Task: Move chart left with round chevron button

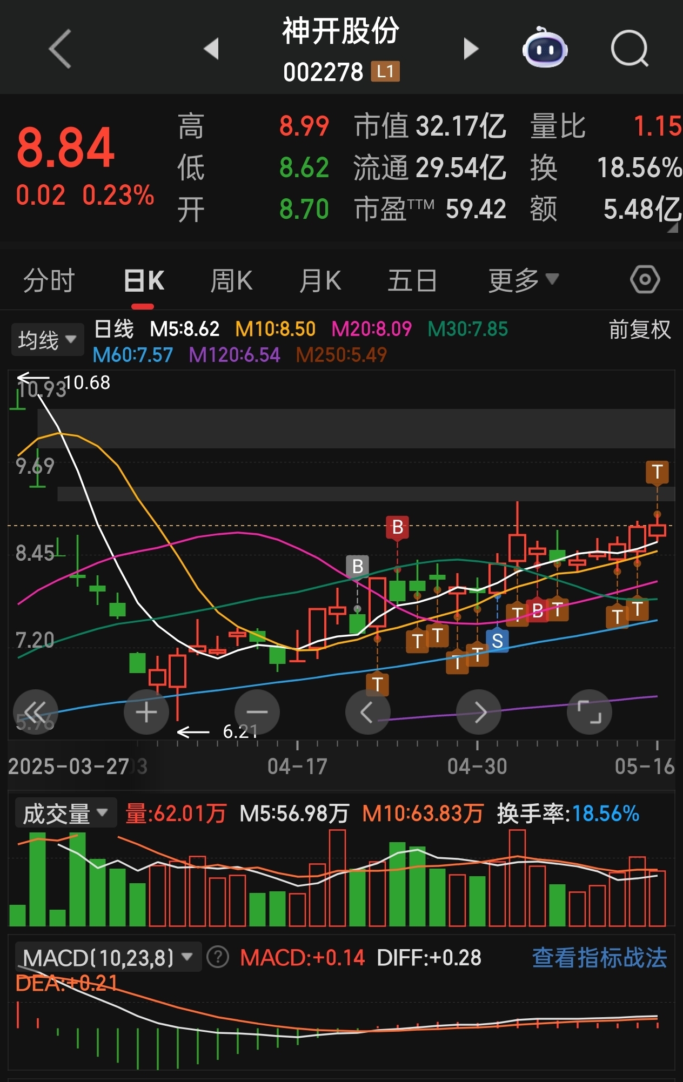Action: [x=368, y=712]
